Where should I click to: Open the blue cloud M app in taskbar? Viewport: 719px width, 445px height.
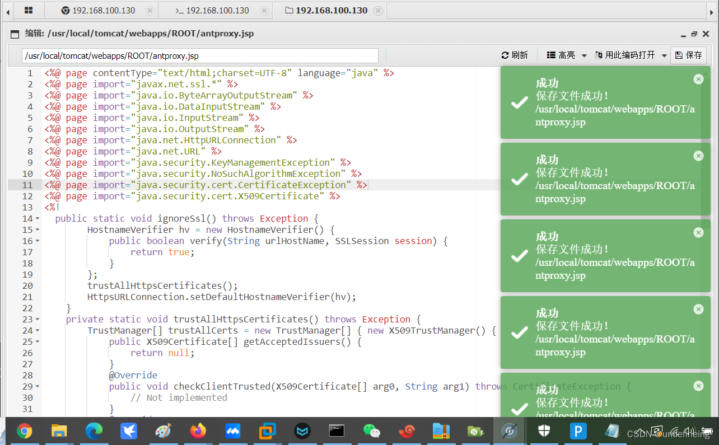click(232, 431)
